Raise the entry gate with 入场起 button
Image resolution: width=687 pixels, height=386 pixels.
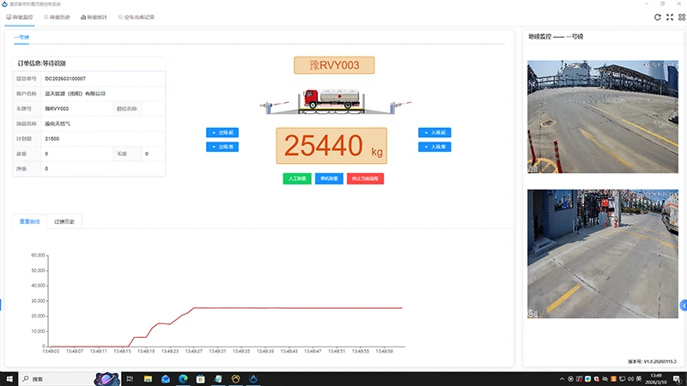(x=435, y=132)
